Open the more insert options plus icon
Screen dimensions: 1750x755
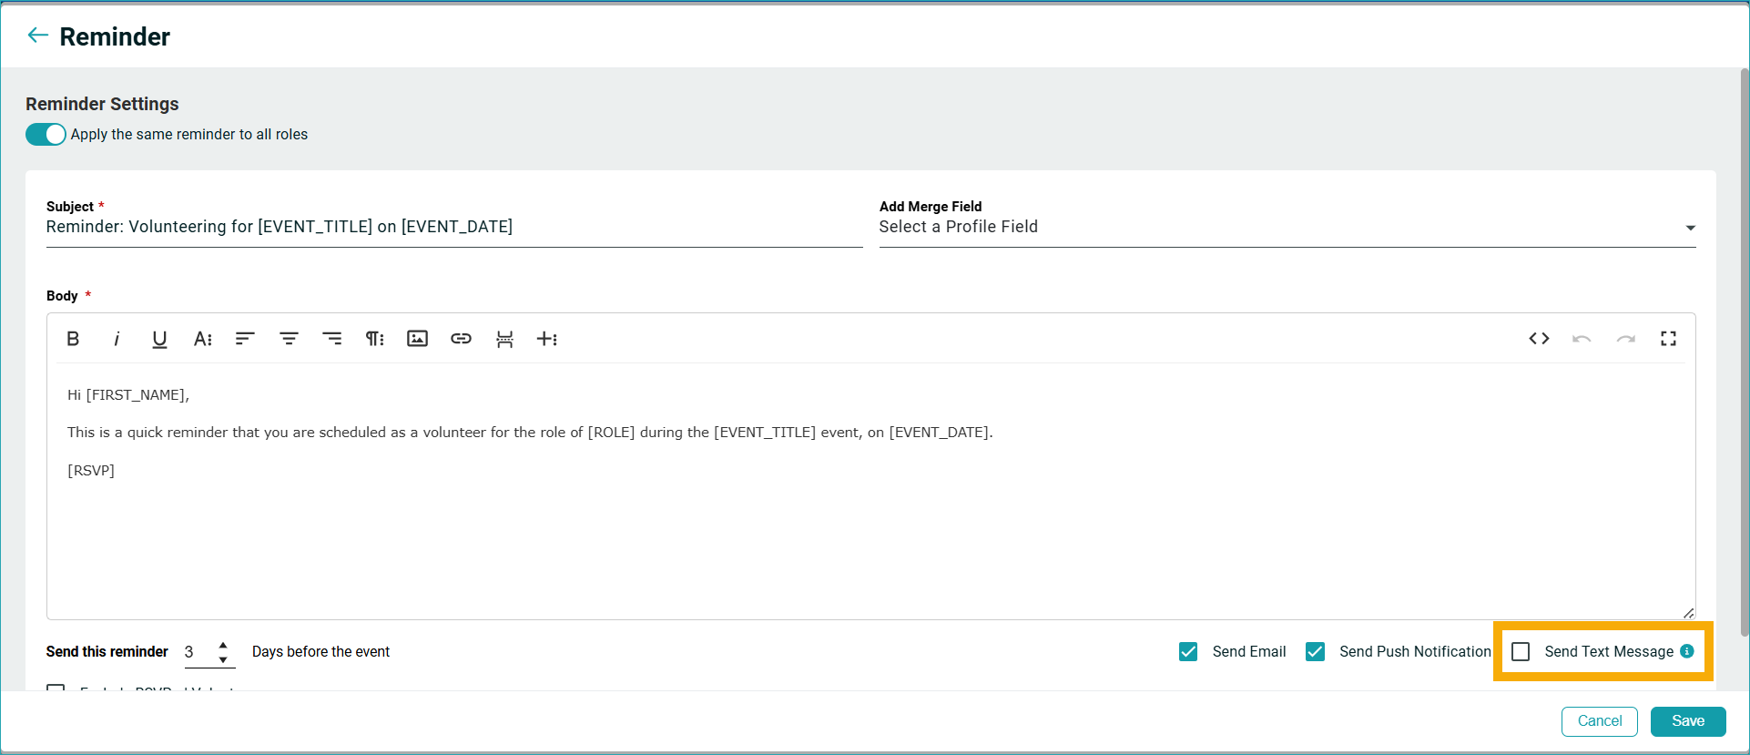coord(547,339)
